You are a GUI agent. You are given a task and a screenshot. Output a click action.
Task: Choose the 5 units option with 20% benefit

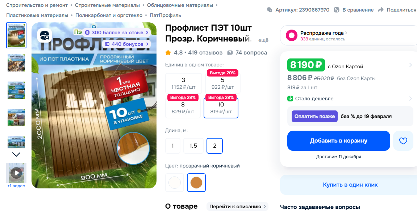222,83
